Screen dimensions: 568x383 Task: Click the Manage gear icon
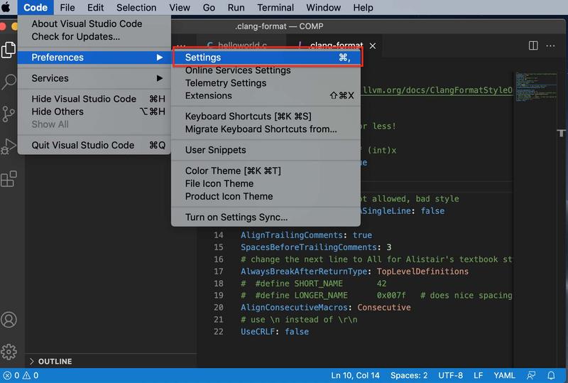pos(9,351)
